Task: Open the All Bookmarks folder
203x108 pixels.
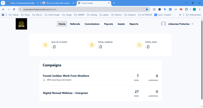Action: coord(193,15)
